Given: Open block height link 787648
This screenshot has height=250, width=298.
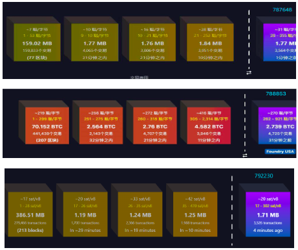Looking at the screenshot, I should 282,10.
